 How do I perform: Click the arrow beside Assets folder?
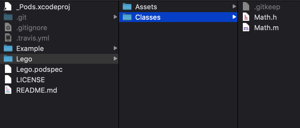point(234,6)
